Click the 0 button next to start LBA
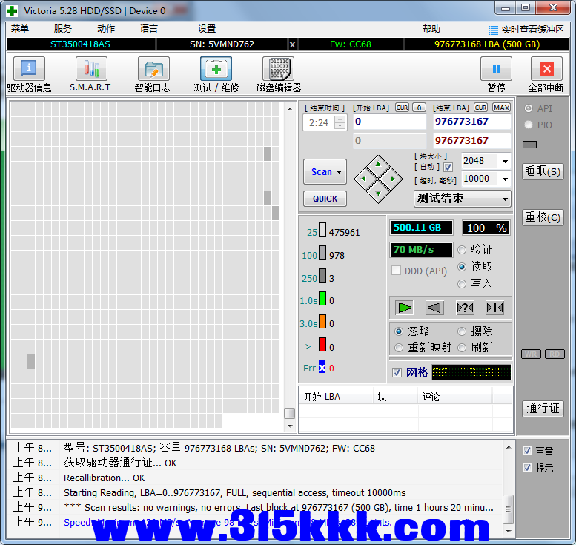This screenshot has height=545, width=576. (419, 108)
